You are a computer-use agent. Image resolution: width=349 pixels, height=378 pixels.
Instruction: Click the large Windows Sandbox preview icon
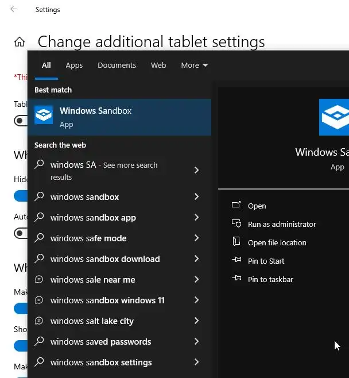[x=334, y=117]
